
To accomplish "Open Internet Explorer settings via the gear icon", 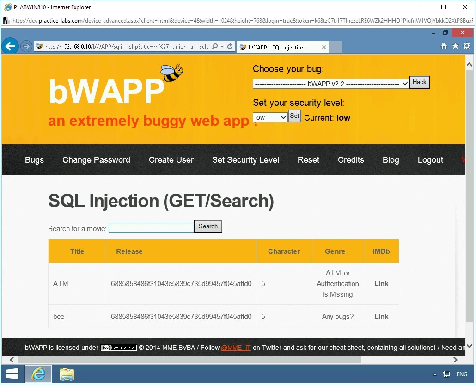I will [466, 46].
